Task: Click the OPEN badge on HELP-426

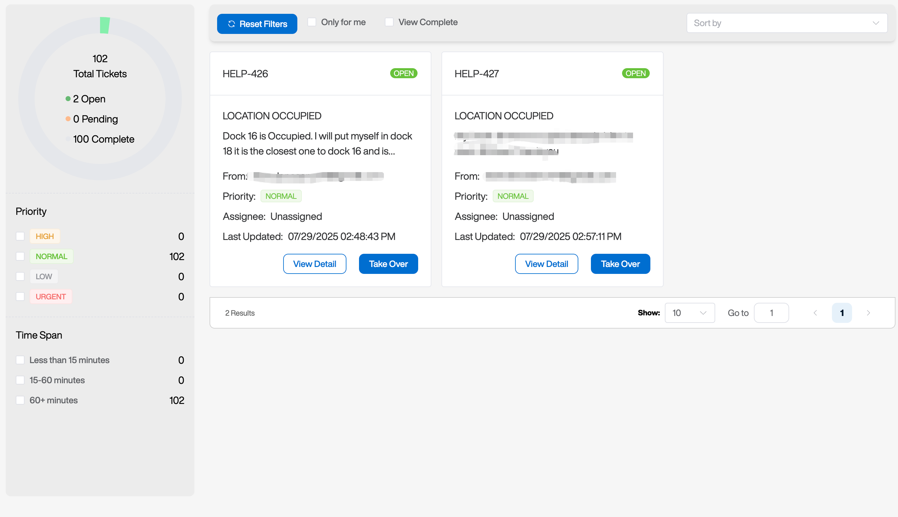Action: [x=403, y=73]
